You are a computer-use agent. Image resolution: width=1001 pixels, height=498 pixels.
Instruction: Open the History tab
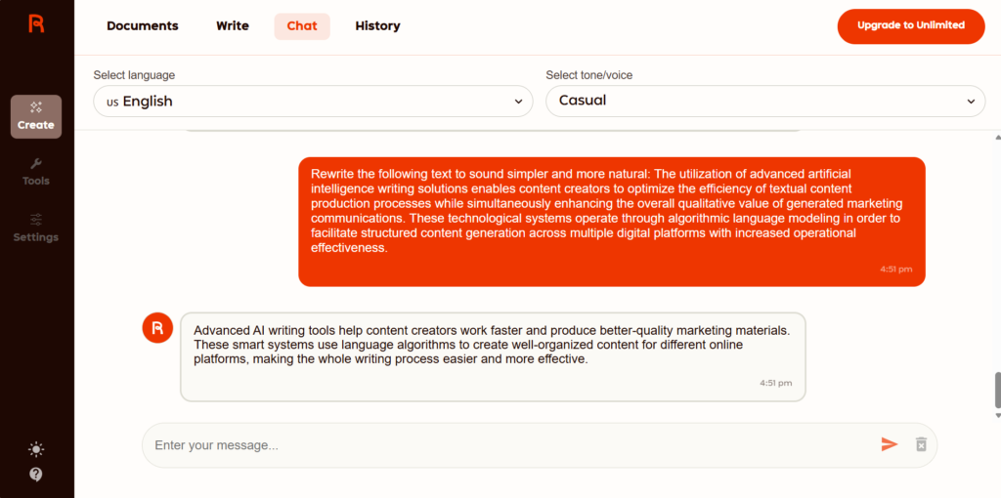tap(377, 26)
